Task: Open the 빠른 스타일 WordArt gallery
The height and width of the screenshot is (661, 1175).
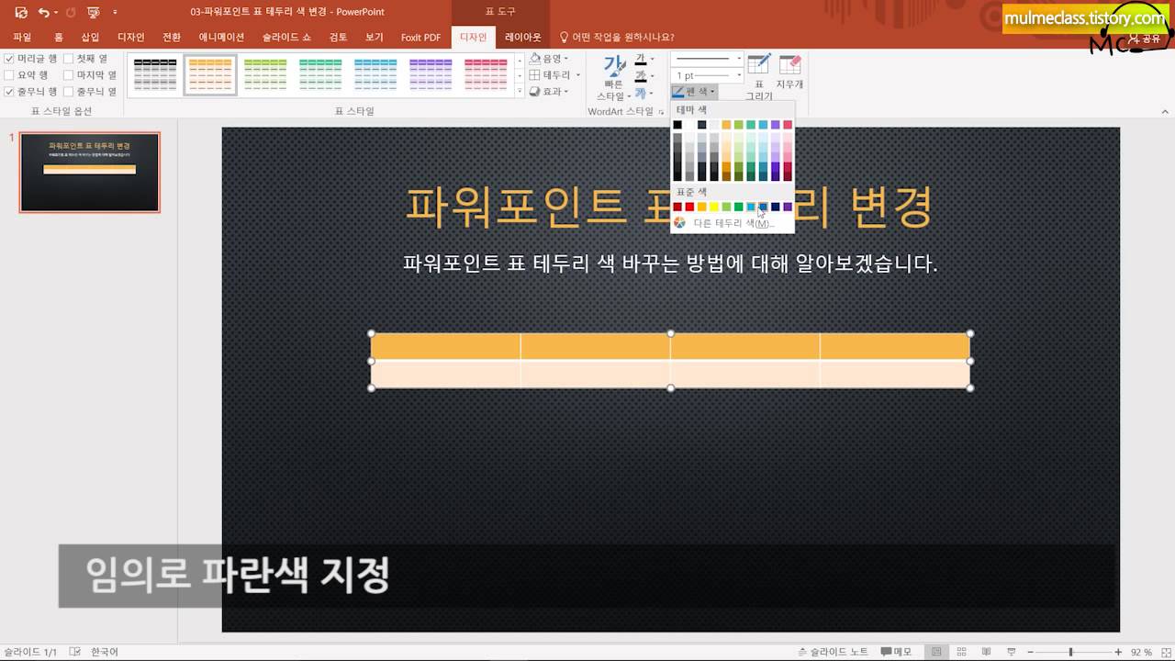Action: [613, 78]
